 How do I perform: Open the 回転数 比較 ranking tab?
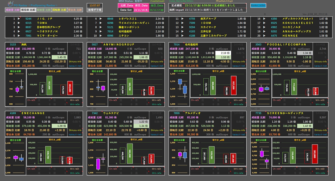coord(60,10)
